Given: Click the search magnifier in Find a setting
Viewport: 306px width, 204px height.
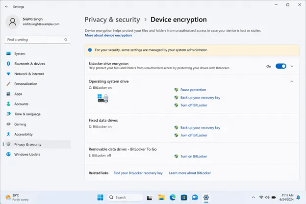Looking at the screenshot, I should click(x=66, y=40).
